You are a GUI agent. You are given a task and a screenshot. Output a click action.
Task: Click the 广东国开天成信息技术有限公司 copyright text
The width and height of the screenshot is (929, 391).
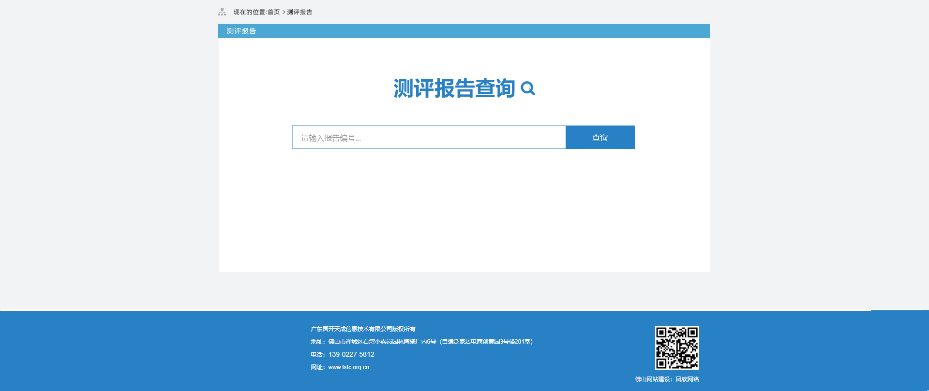click(x=363, y=329)
